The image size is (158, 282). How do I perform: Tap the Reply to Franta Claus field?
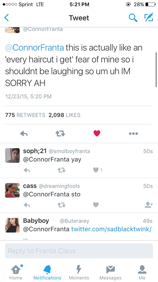79,251
